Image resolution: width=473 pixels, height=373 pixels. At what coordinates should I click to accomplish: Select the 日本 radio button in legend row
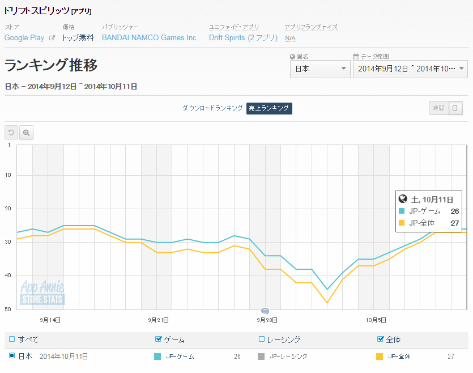[12, 356]
